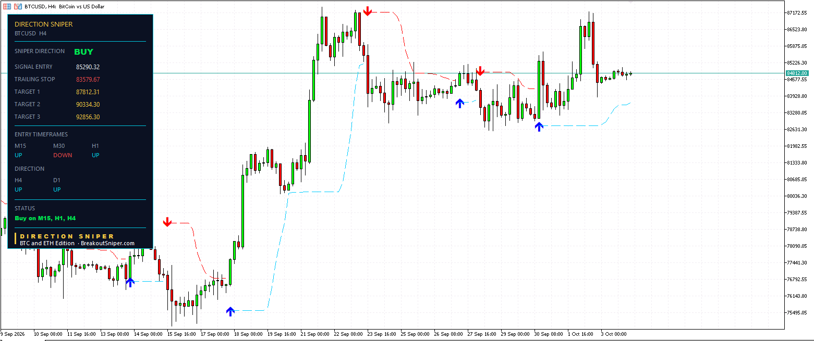This screenshot has width=814, height=341.
Task: Click the STATUS heading in the panel
Action: pyautogui.click(x=25, y=208)
